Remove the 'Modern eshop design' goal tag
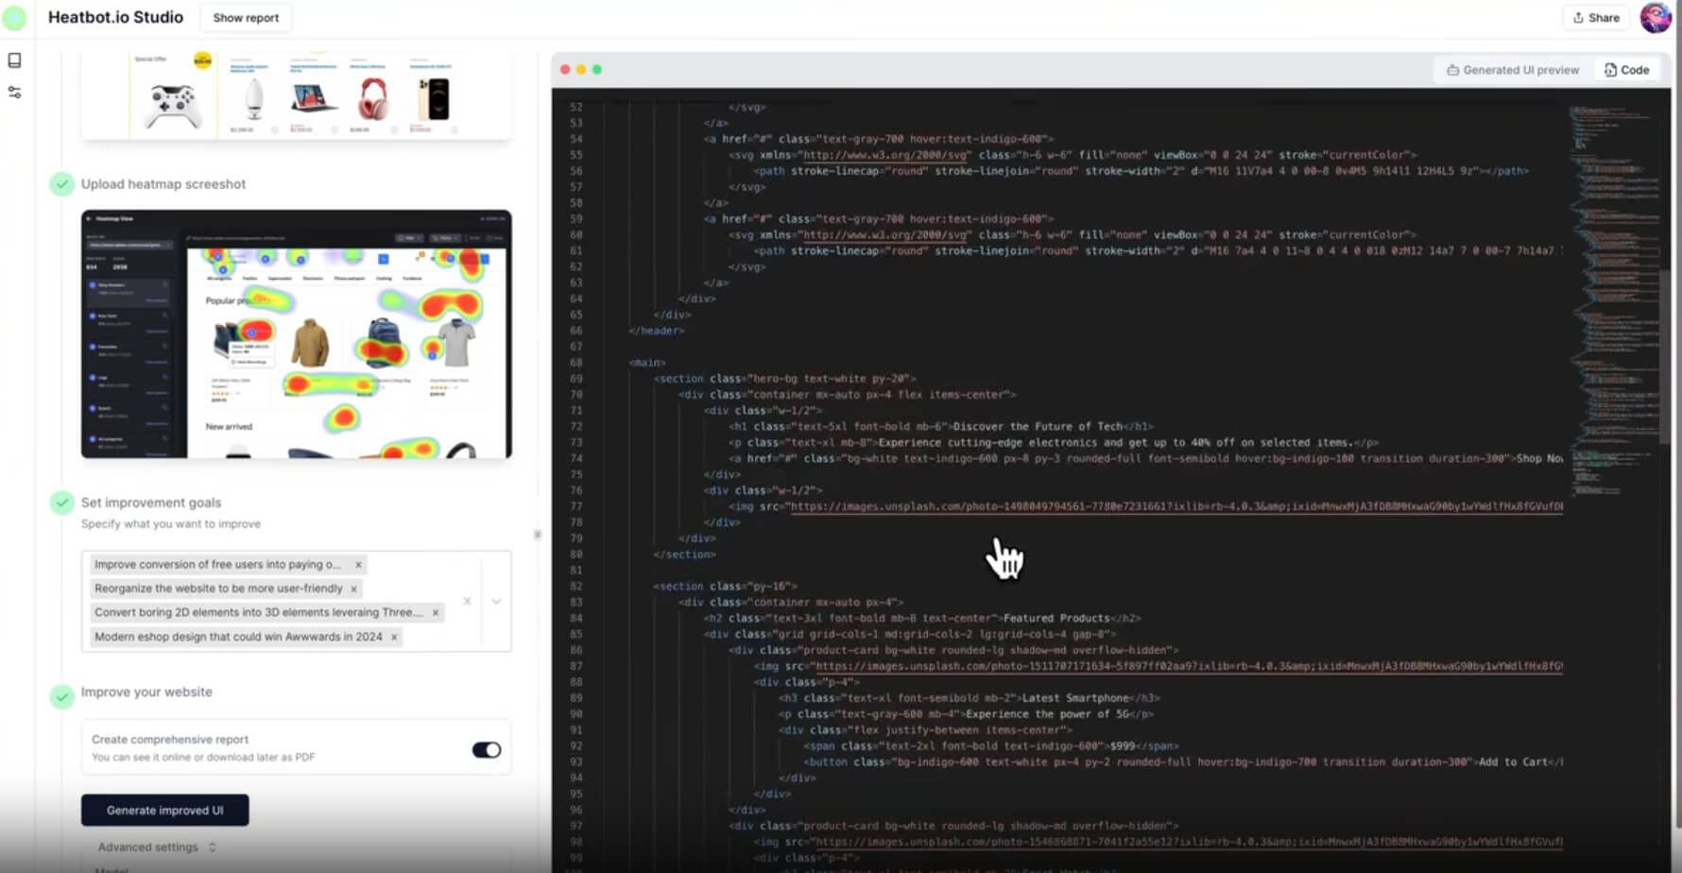The height and width of the screenshot is (873, 1682). coord(394,637)
